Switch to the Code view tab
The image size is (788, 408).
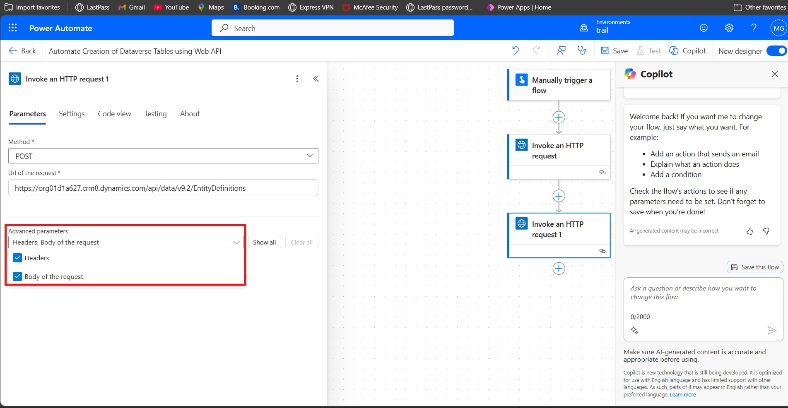click(x=114, y=114)
